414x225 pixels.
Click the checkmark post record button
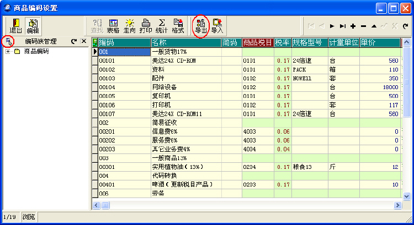pyautogui.click(x=384, y=26)
